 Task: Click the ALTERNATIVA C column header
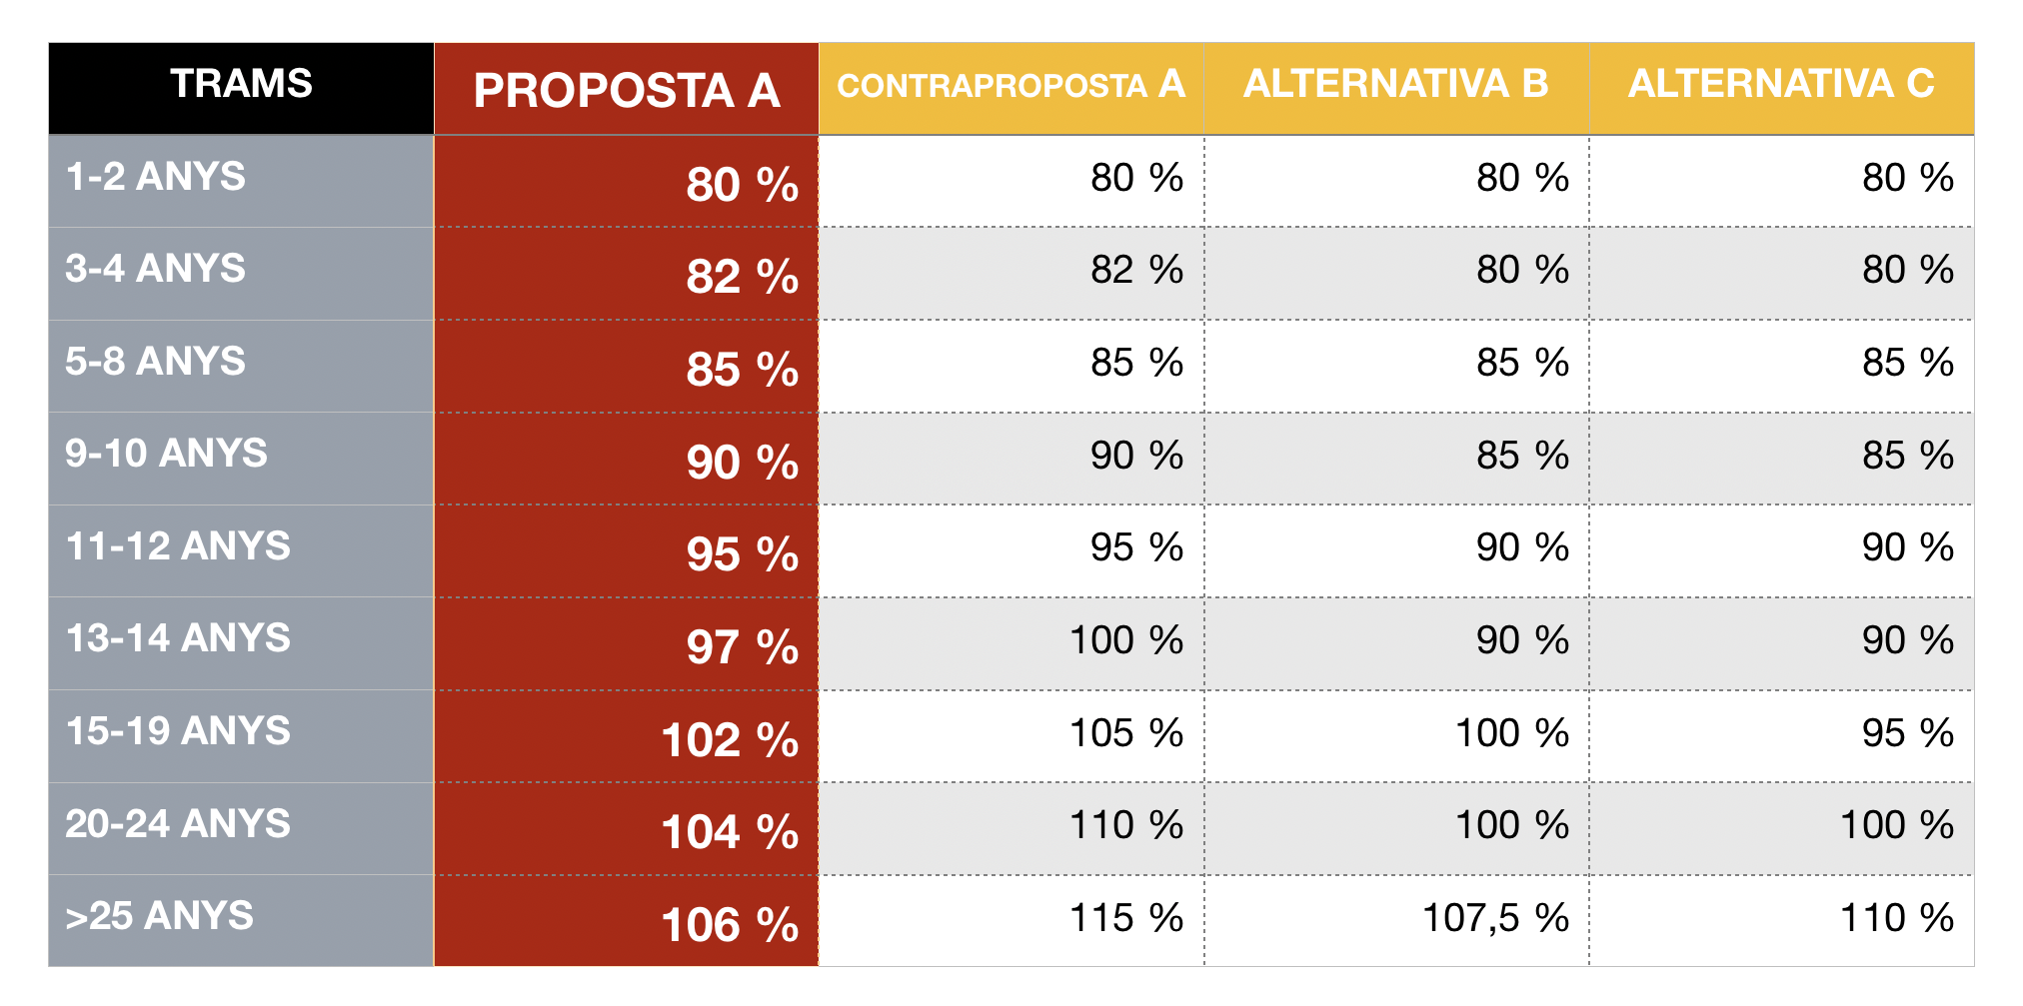click(x=1781, y=84)
